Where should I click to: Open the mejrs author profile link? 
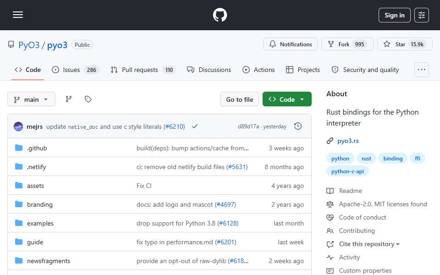click(x=34, y=127)
